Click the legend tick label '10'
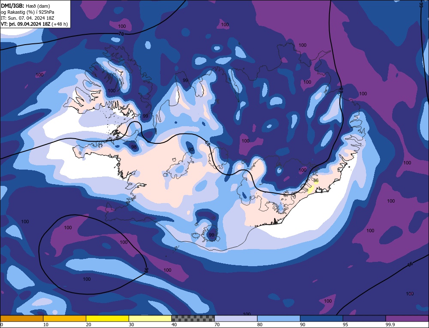This screenshot has width=429, height=328. (x=46, y=325)
